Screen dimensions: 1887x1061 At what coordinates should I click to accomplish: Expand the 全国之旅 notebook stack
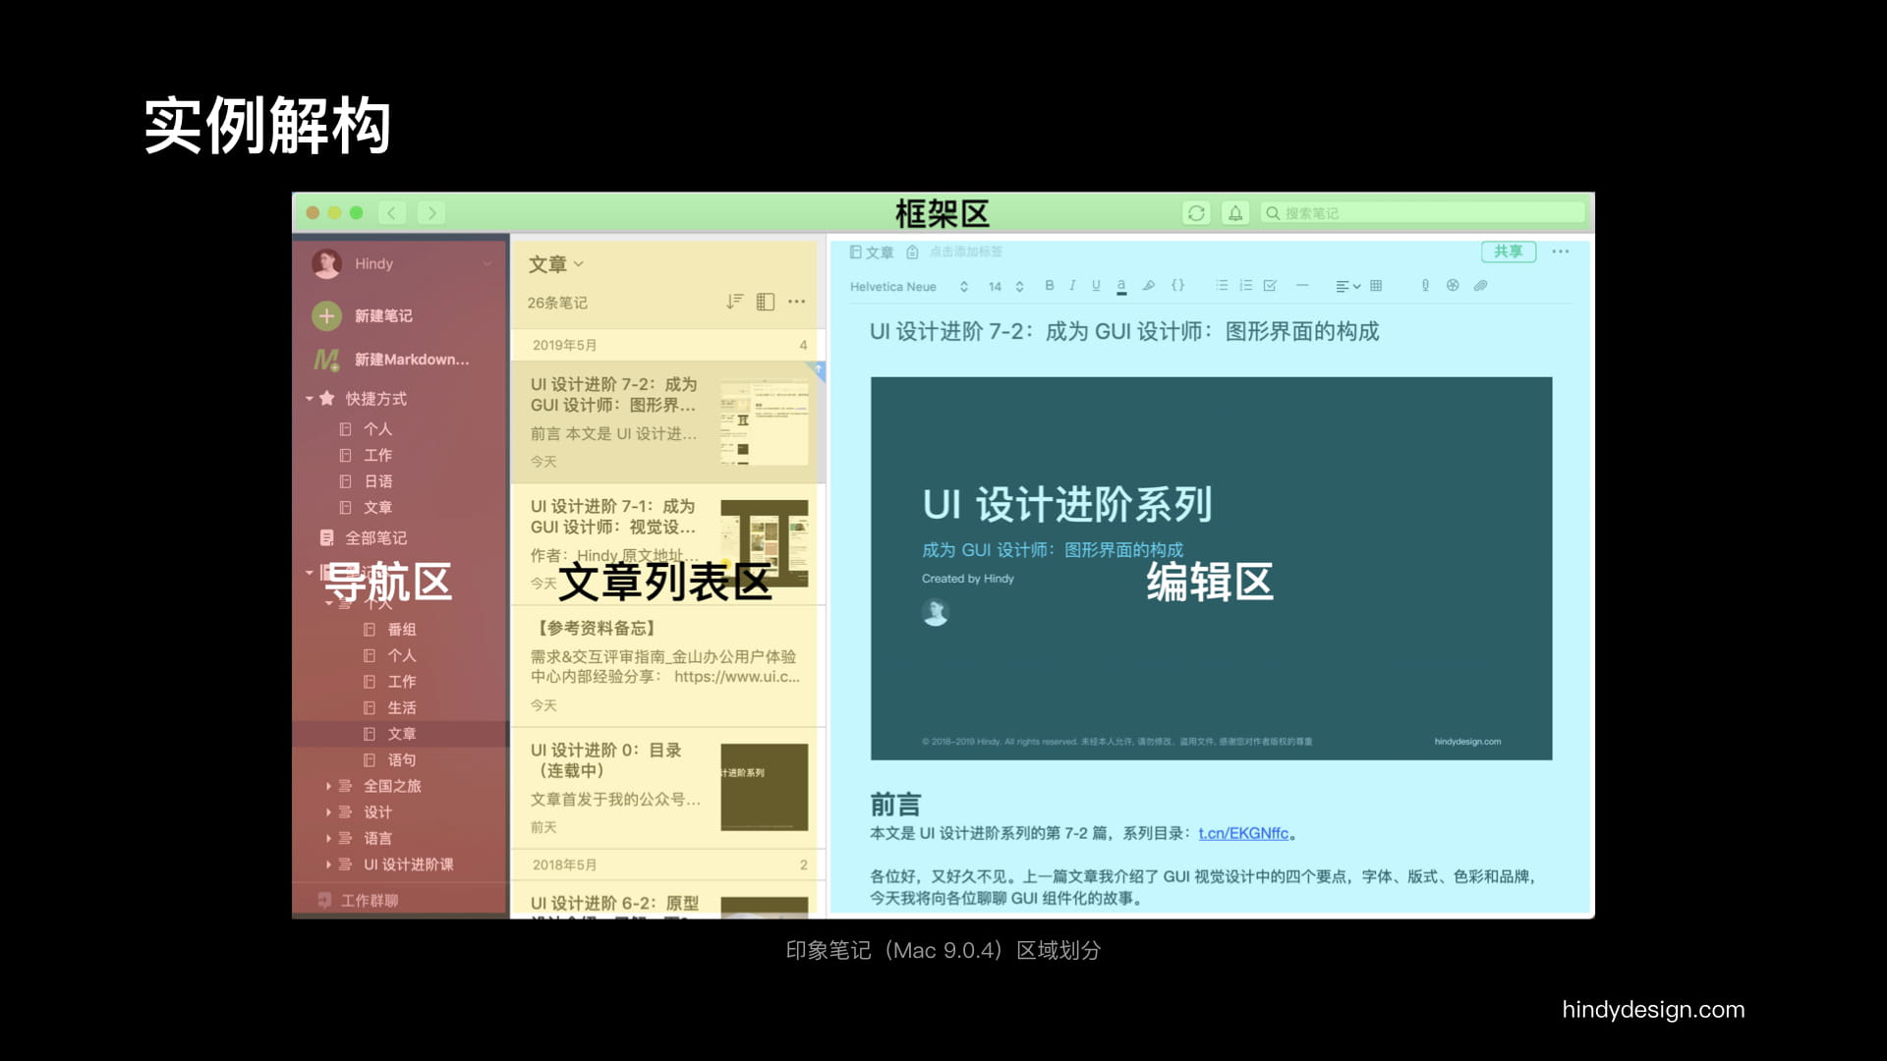(328, 786)
